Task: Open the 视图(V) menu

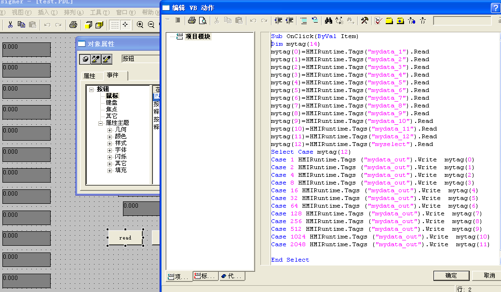Action: [21, 13]
